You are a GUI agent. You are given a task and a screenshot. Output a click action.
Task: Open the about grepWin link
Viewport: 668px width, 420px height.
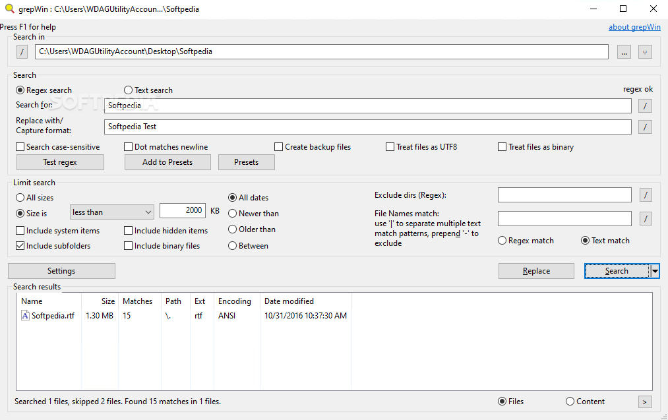coord(634,27)
